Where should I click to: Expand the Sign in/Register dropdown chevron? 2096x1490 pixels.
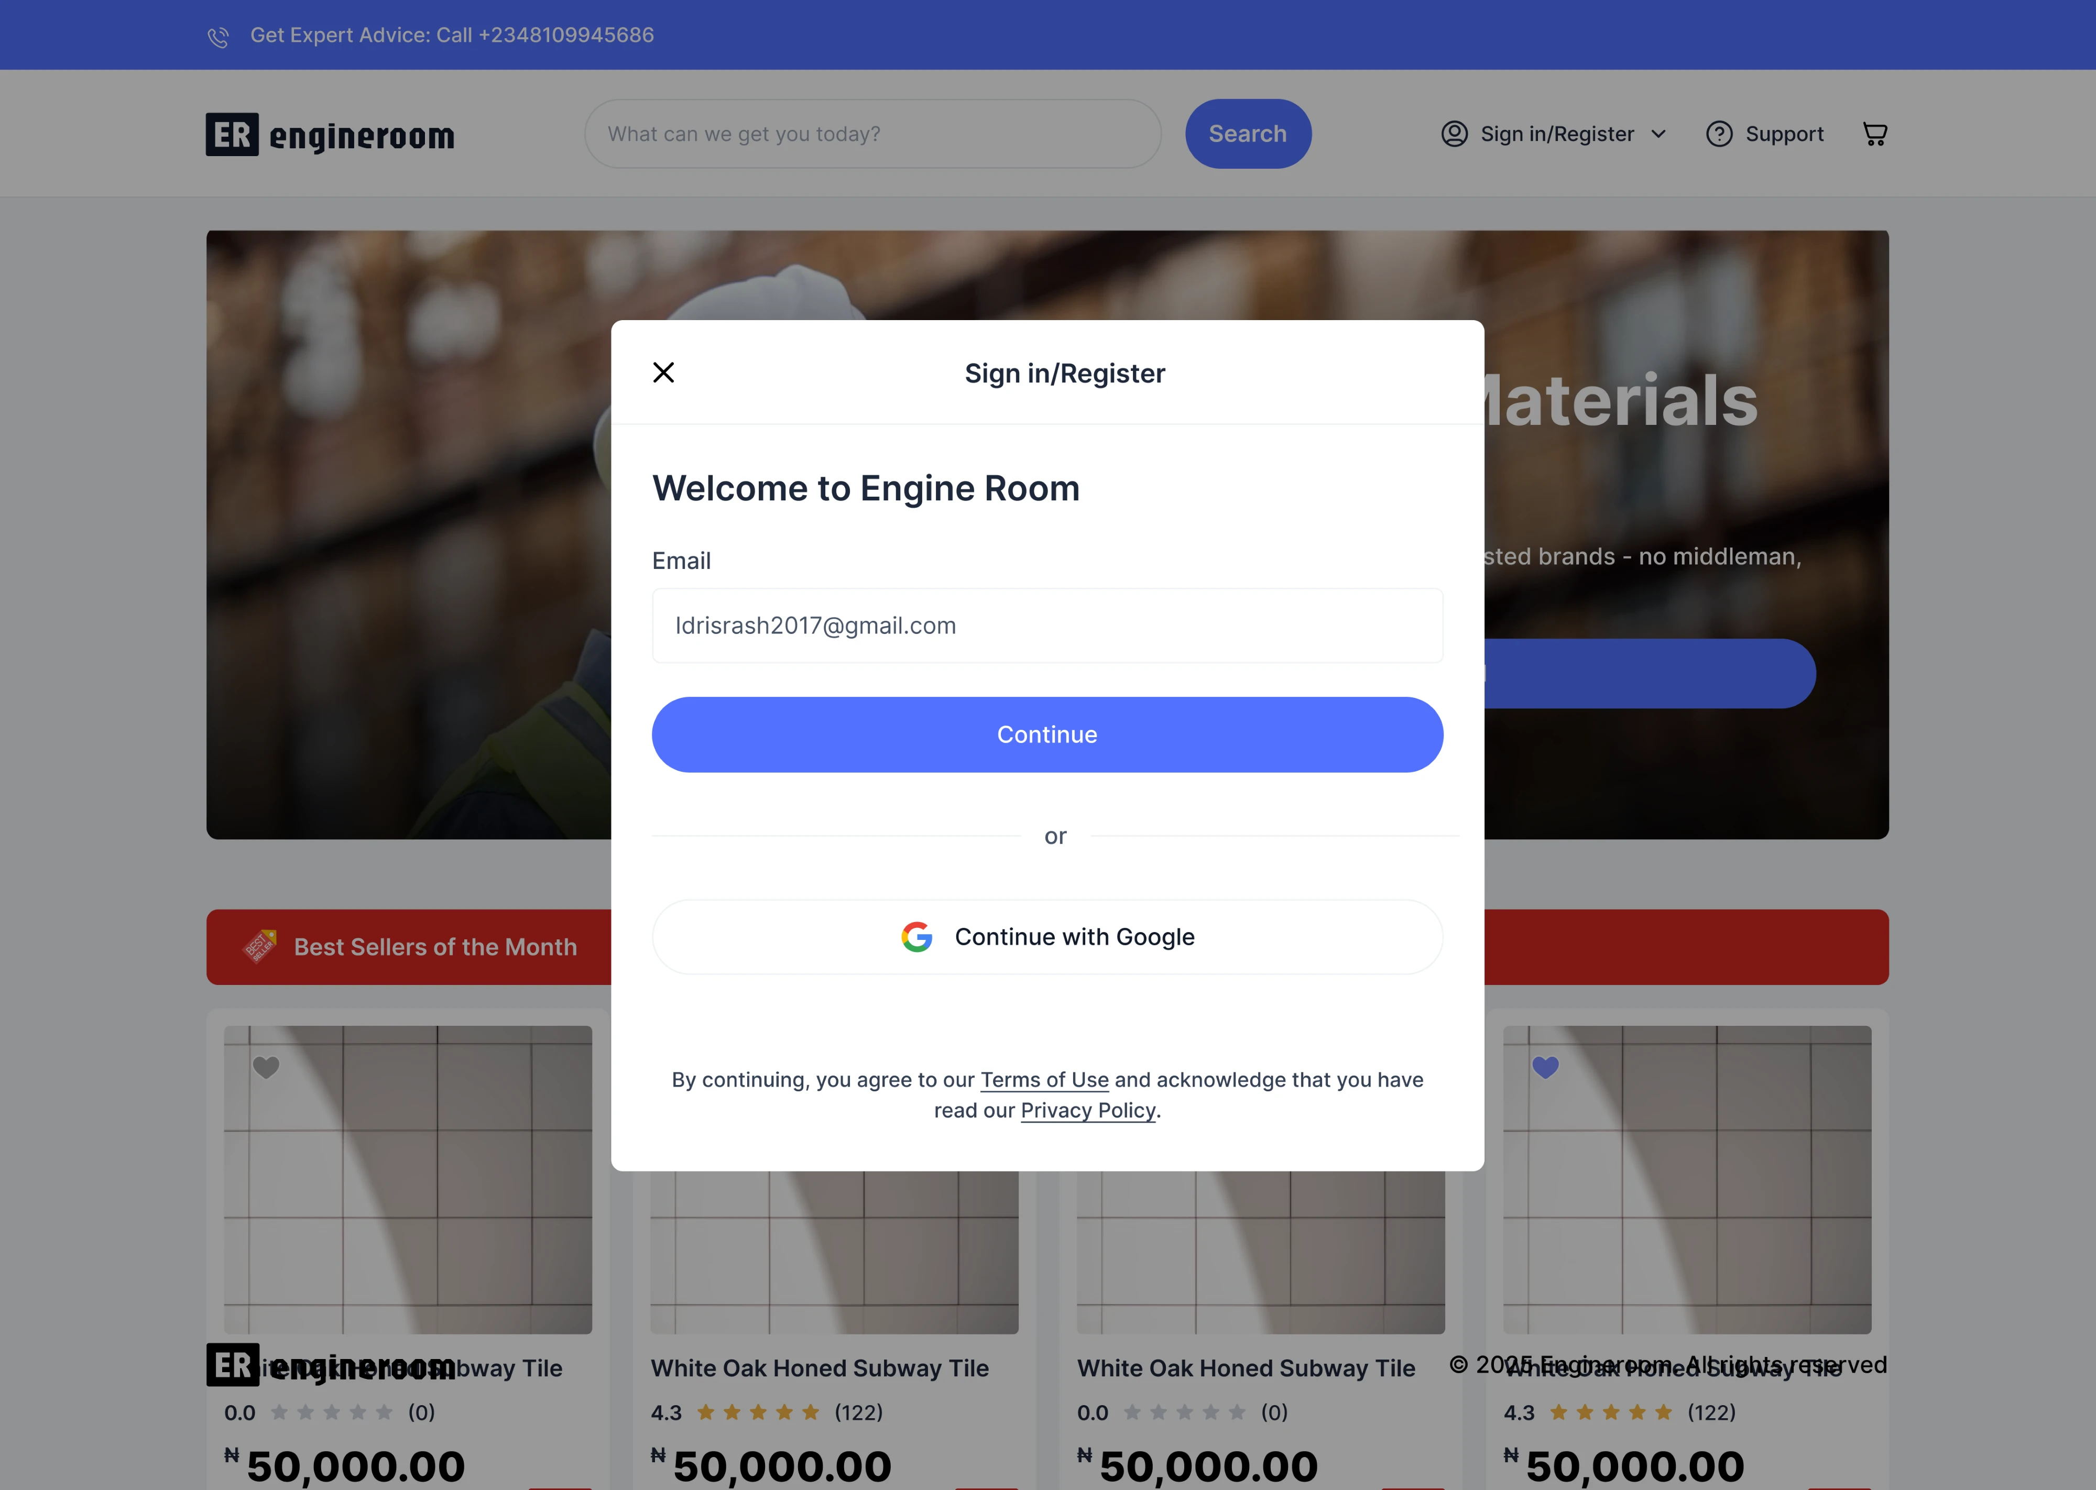pos(1658,134)
